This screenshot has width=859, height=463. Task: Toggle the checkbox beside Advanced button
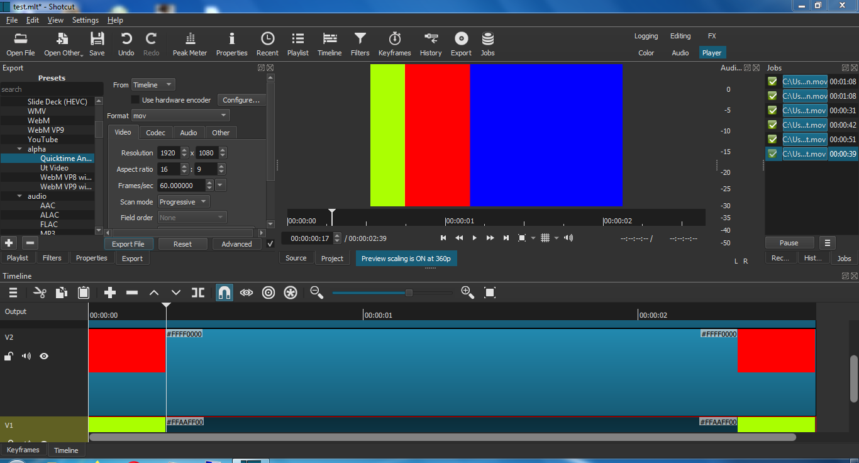(x=270, y=244)
